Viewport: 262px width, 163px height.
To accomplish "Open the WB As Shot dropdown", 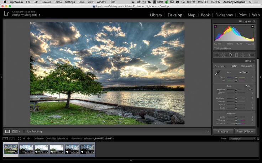I will click(x=243, y=72).
